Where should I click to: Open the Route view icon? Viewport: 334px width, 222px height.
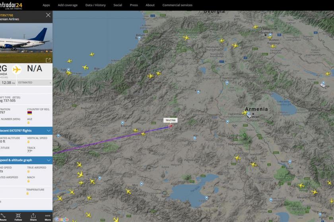3,217
